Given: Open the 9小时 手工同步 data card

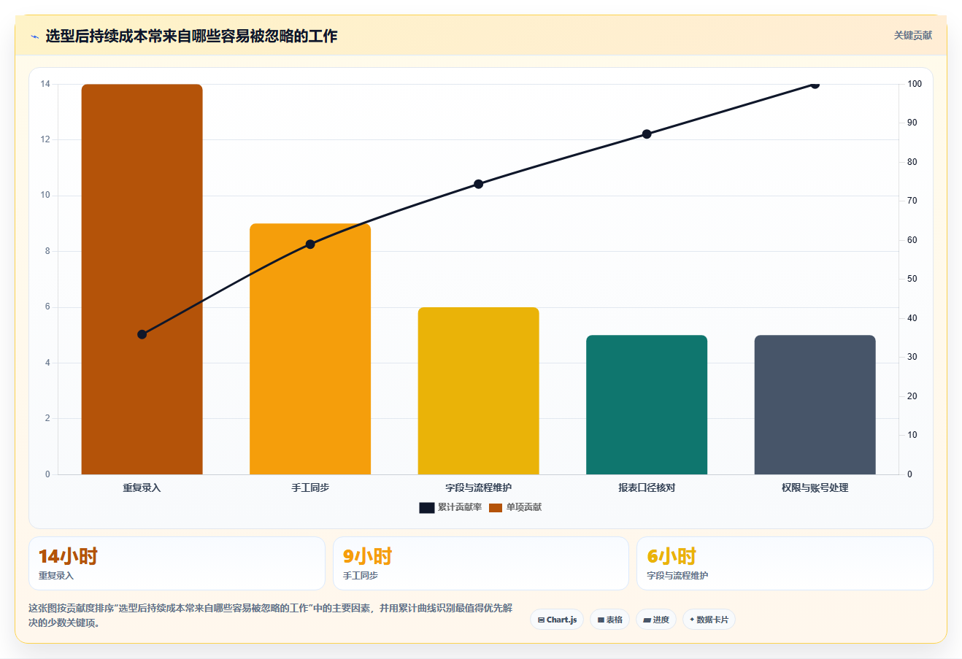Looking at the screenshot, I should (481, 563).
